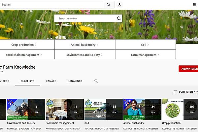Click Environment and society playlist title

coord(21,123)
